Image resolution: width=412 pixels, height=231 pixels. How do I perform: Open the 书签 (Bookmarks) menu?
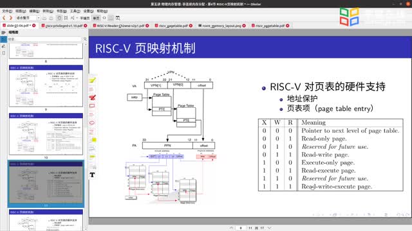[x=62, y=11]
